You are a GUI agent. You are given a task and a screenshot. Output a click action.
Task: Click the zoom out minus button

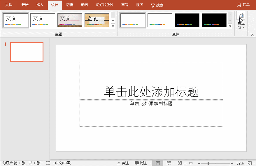point(199,163)
